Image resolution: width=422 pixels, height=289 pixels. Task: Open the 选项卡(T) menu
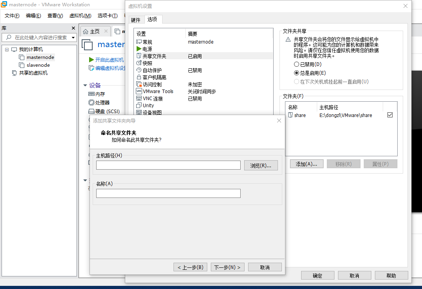(108, 16)
